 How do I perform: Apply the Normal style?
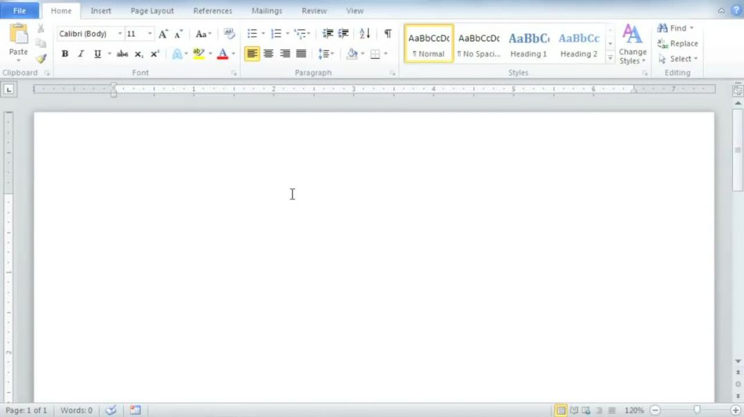point(429,43)
